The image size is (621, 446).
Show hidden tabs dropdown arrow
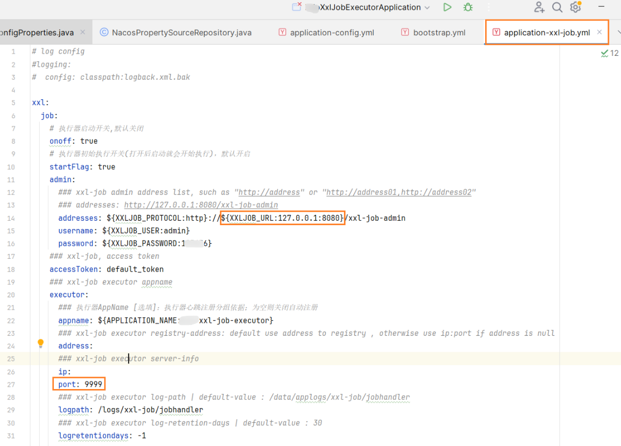click(619, 32)
